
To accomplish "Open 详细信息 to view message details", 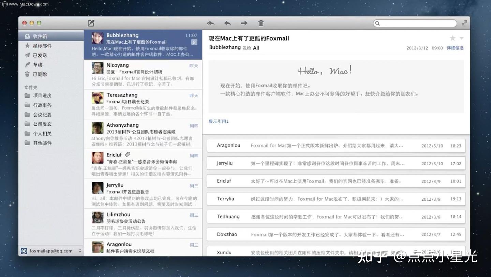I will click(x=455, y=48).
